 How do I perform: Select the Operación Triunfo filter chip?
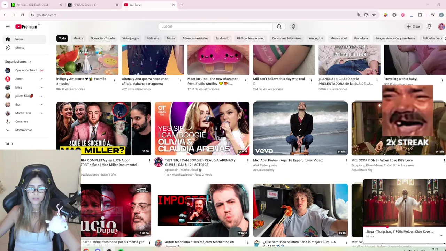coord(102,38)
